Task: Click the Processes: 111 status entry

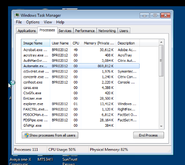Action: 26,149
